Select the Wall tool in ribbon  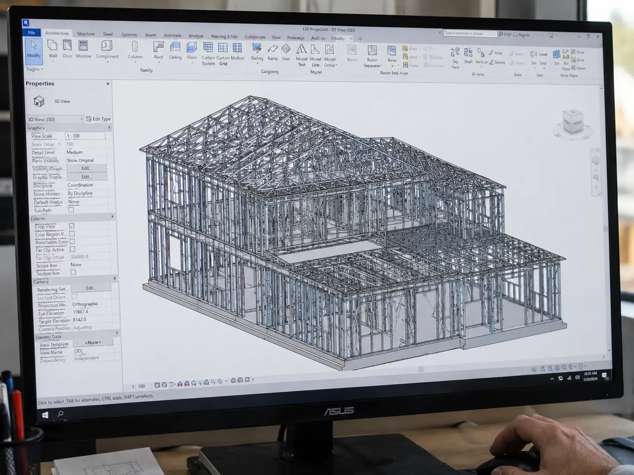tap(53, 49)
